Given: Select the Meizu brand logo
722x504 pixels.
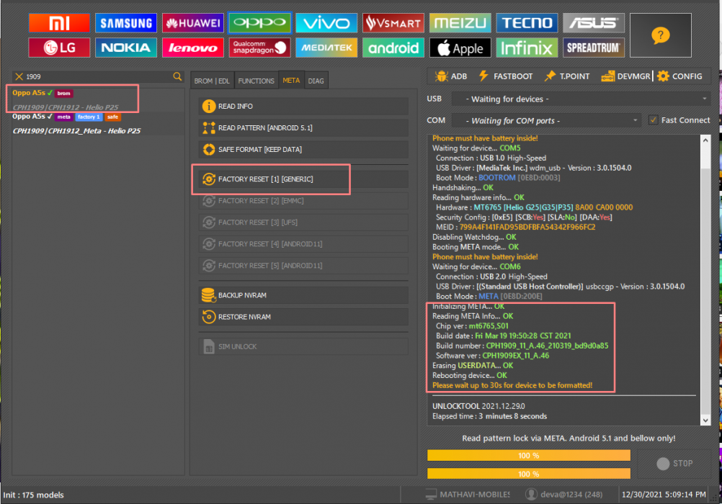Looking at the screenshot, I should point(460,22).
